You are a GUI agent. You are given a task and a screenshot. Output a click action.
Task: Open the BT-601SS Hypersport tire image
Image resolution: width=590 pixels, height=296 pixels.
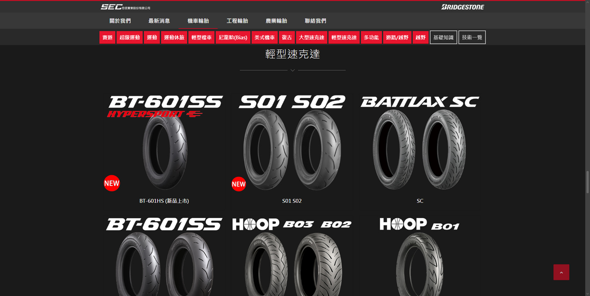pos(164,142)
